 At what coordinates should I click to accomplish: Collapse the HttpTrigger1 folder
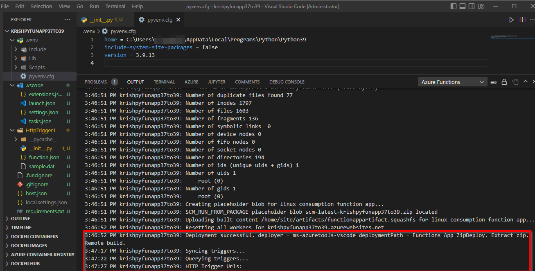pos(12,130)
